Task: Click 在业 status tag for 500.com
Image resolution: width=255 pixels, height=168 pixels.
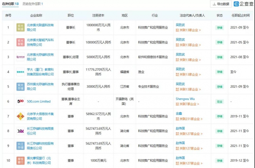Action: pos(220,102)
